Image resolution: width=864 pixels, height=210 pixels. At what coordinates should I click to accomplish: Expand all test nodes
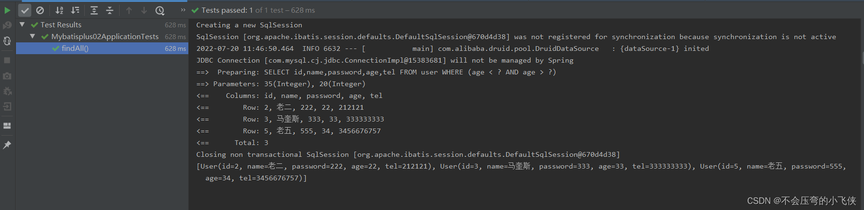pyautogui.click(x=94, y=10)
